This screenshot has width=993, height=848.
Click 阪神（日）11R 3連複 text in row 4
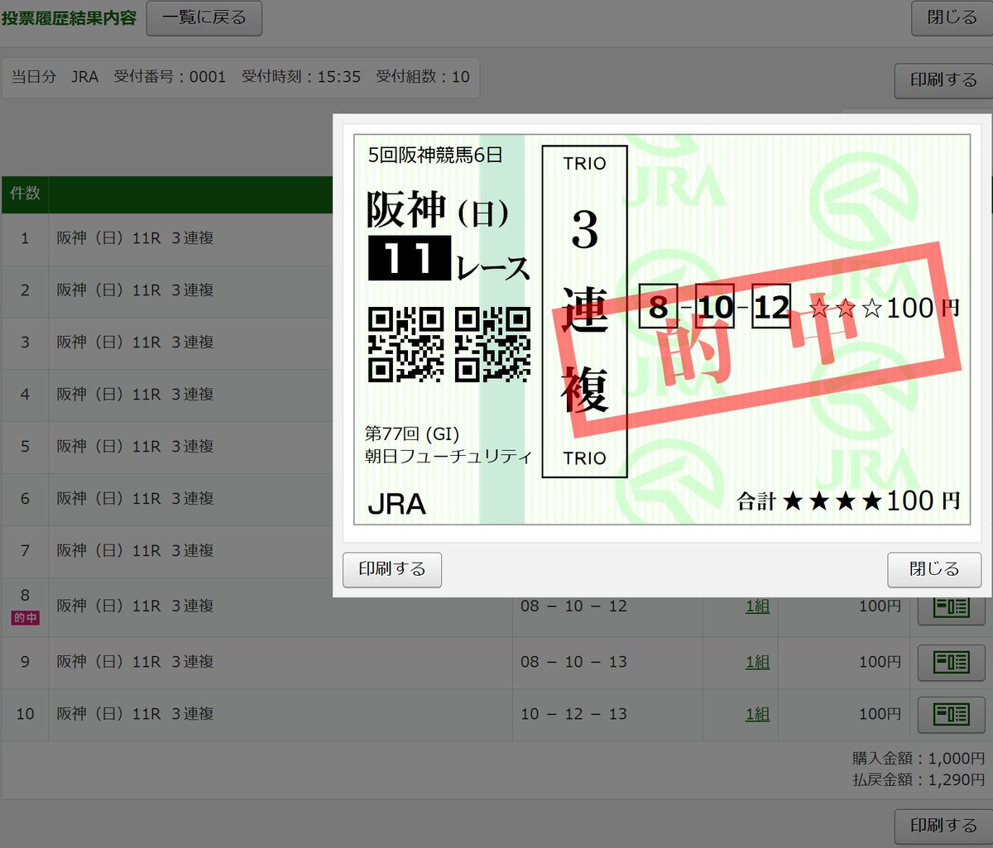(136, 395)
